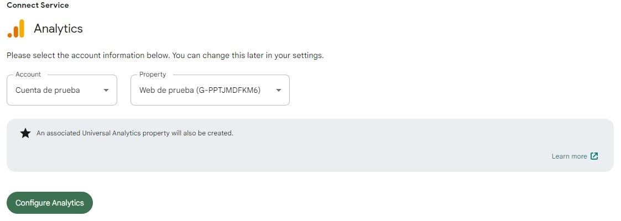Click the black star icon in notice
The width and height of the screenshot is (621, 221).
25,133
